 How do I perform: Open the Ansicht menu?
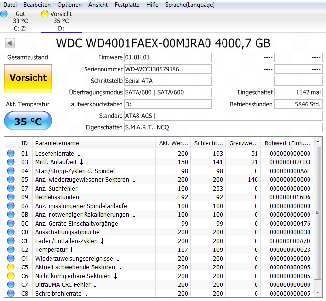[x=98, y=5]
